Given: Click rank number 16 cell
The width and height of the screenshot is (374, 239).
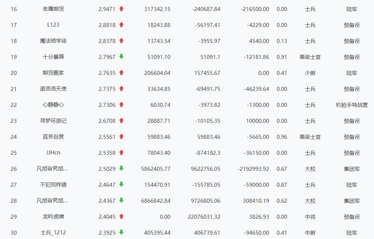Looking at the screenshot, I should point(14,9).
